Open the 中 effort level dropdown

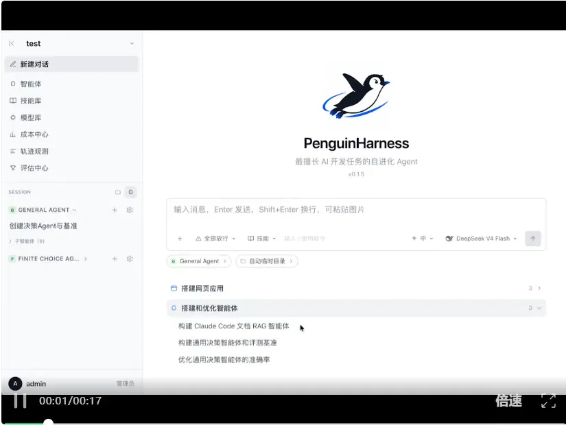coord(423,239)
